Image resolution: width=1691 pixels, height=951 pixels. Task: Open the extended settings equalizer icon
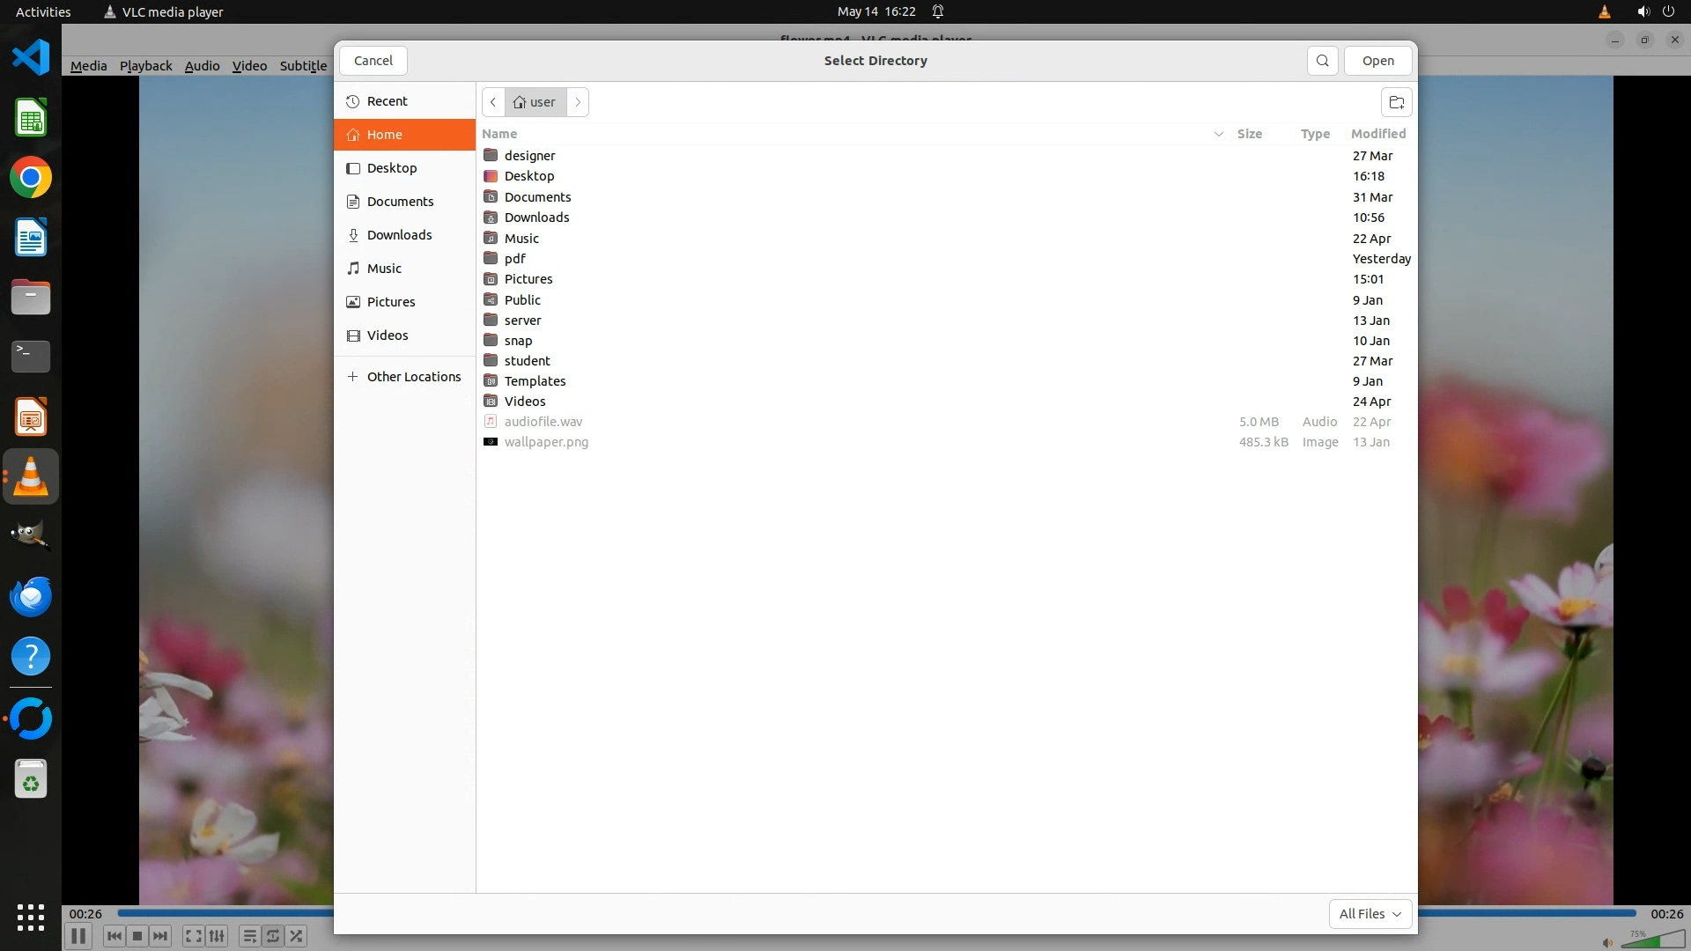(x=217, y=936)
